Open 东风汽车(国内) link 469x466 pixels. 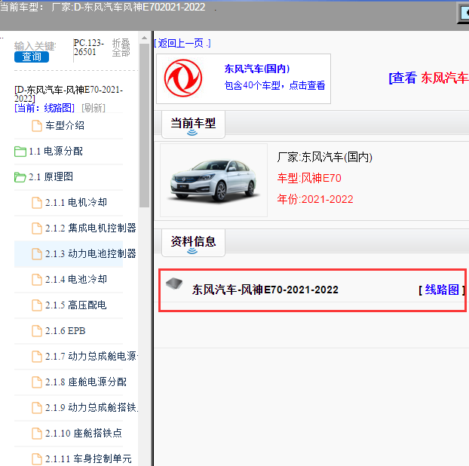pyautogui.click(x=257, y=69)
